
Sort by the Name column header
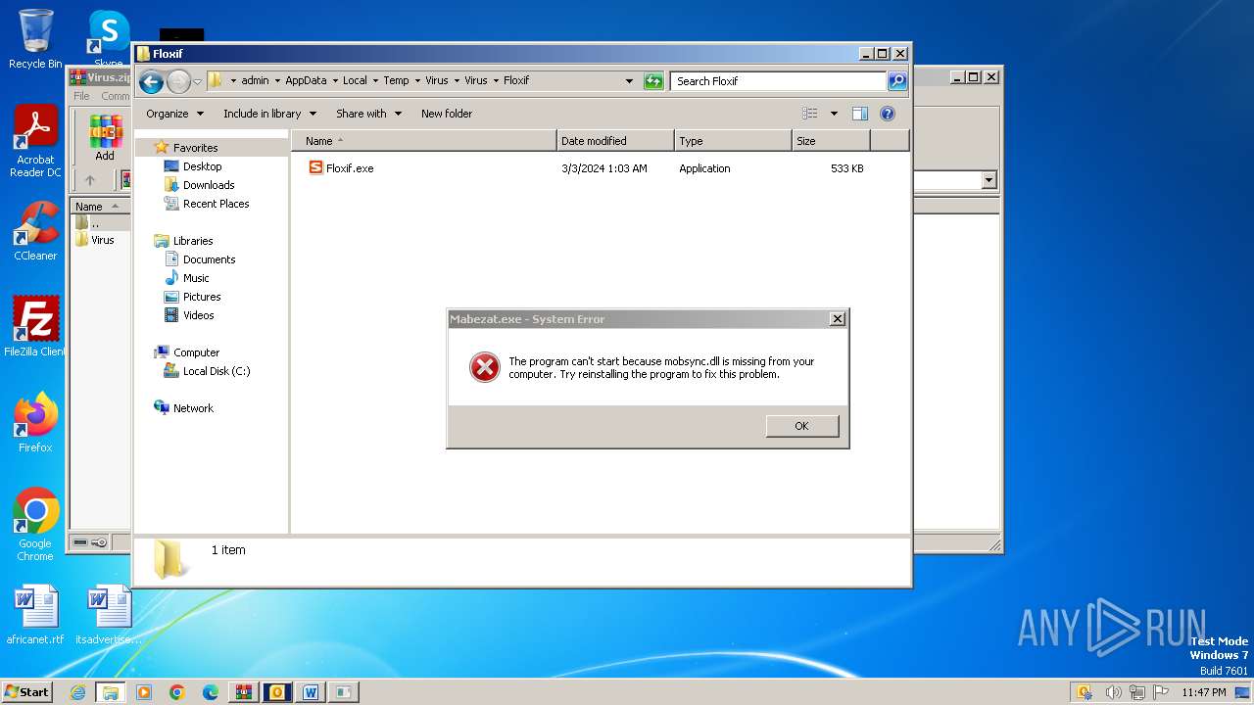click(423, 141)
